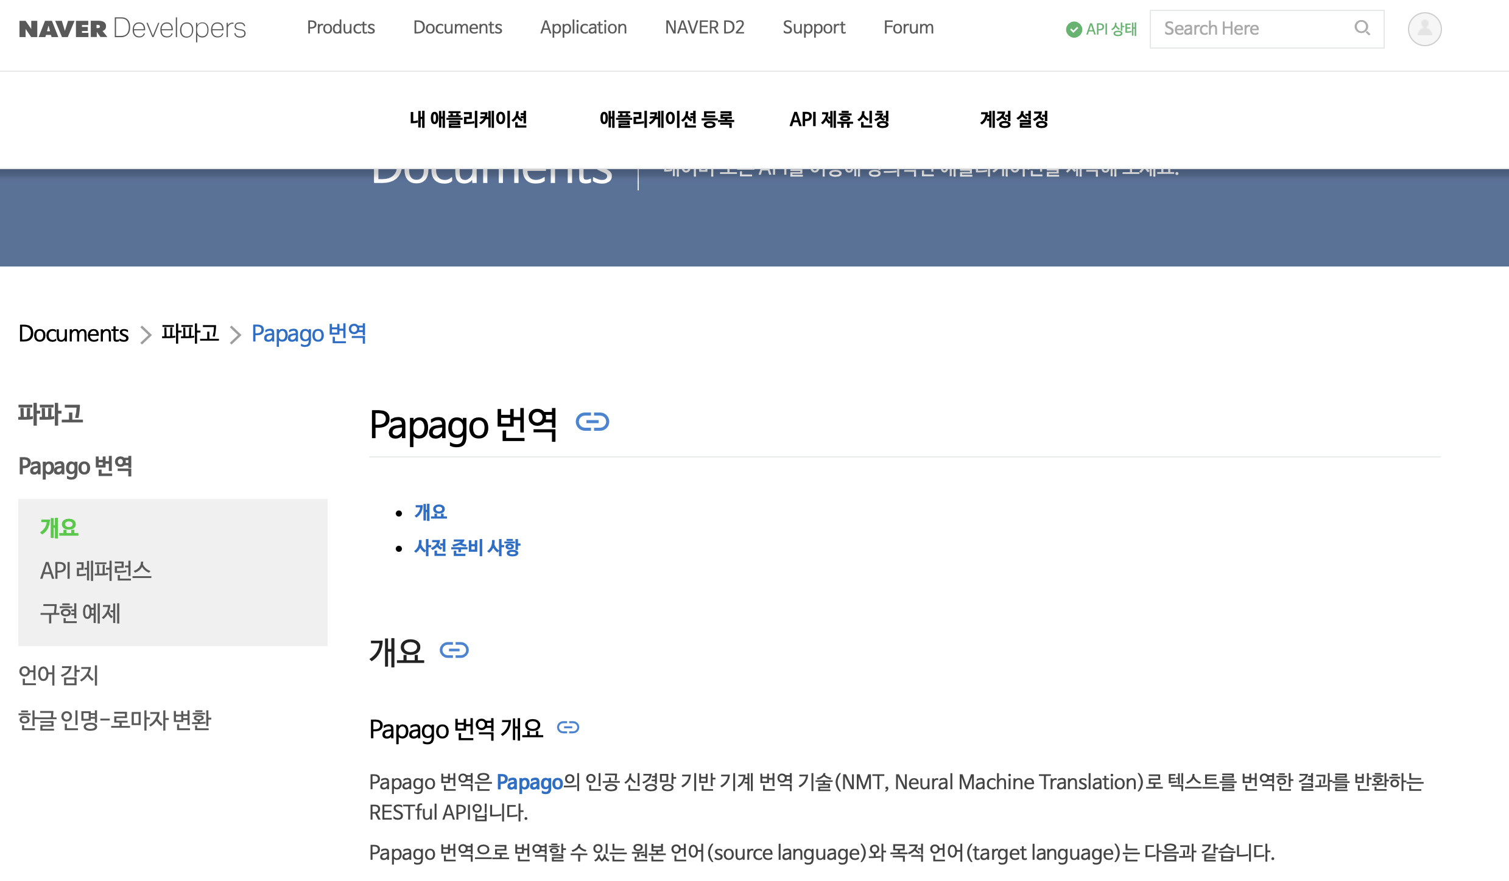Open the Support menu
1509x881 pixels.
pos(814,27)
